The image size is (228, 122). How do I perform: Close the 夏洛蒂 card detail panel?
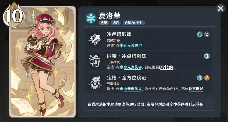click(x=221, y=8)
